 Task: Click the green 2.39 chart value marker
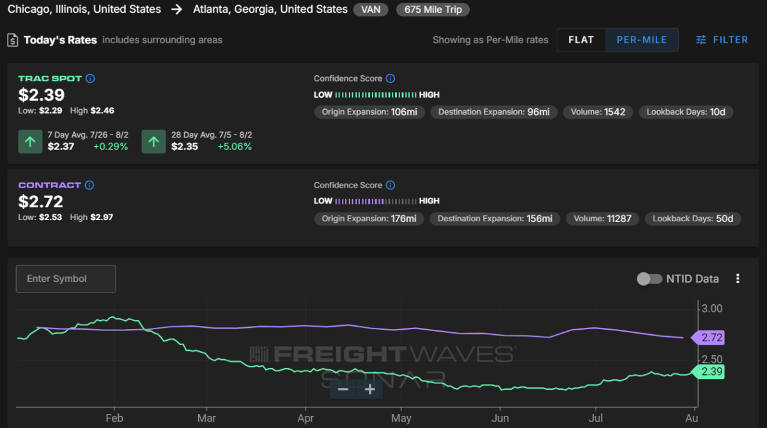[x=708, y=372]
